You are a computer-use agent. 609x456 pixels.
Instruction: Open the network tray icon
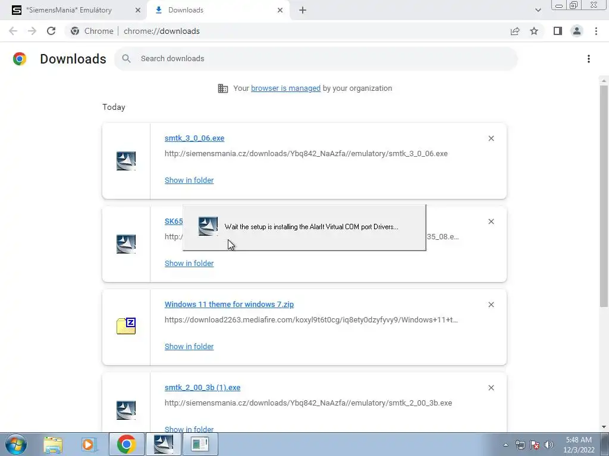coord(520,445)
